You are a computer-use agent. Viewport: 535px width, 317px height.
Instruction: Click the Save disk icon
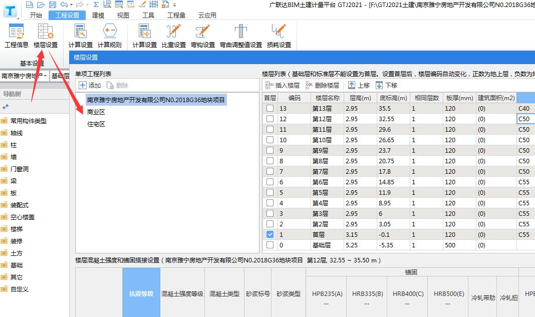tap(52, 5)
